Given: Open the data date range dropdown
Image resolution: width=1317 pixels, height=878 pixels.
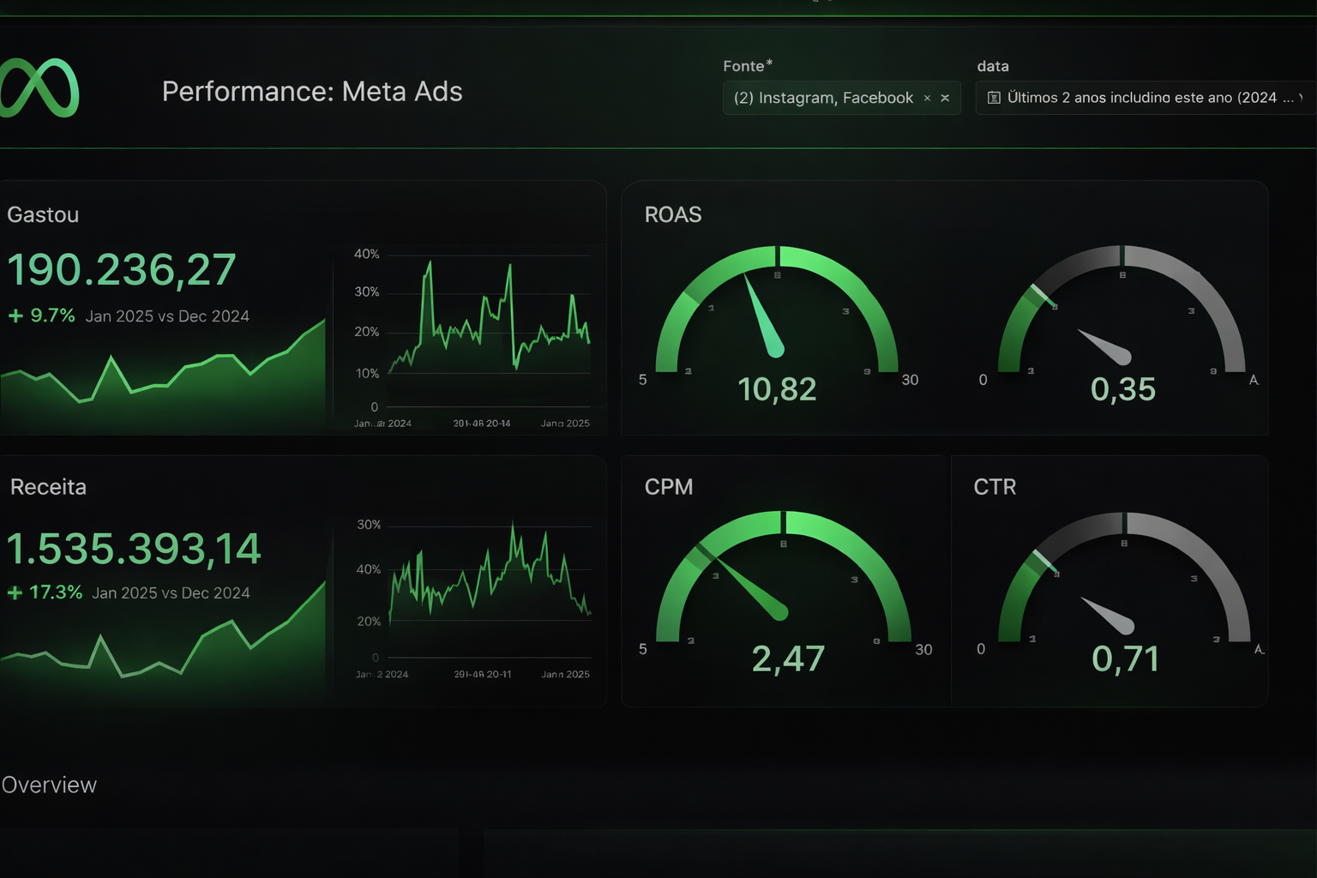Looking at the screenshot, I should [1140, 98].
